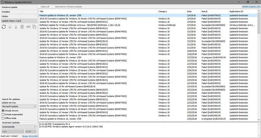
Task: Select KB4023814 Version 1703 row dated 3/2/2018
Action: click(x=148, y=41)
